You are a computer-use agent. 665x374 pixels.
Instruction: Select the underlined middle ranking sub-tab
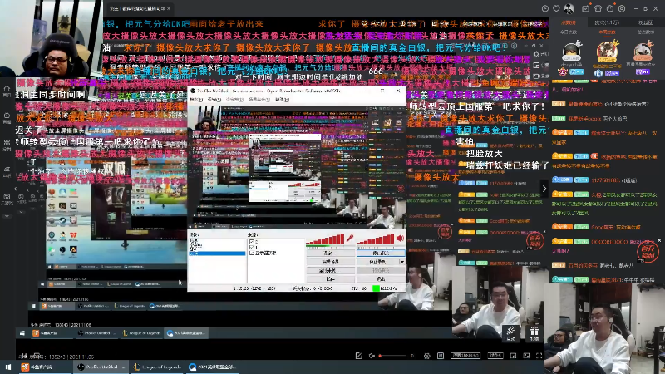[607, 32]
